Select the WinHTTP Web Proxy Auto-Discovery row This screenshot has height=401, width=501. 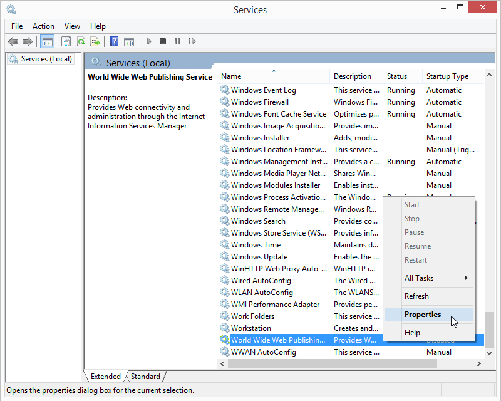click(301, 268)
